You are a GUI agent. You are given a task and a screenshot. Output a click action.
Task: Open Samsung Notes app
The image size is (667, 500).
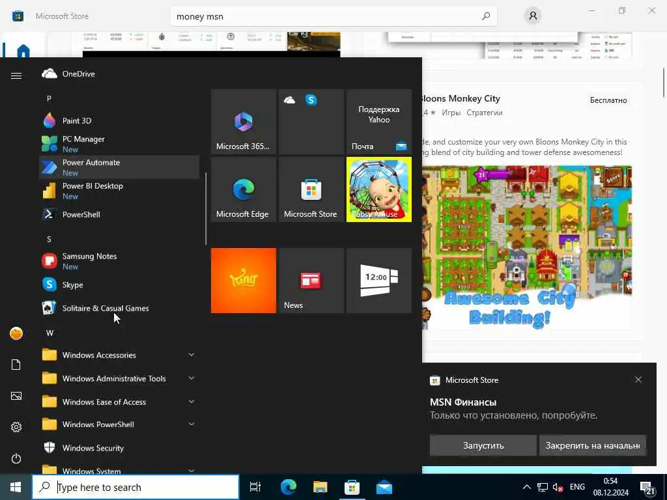(x=119, y=261)
